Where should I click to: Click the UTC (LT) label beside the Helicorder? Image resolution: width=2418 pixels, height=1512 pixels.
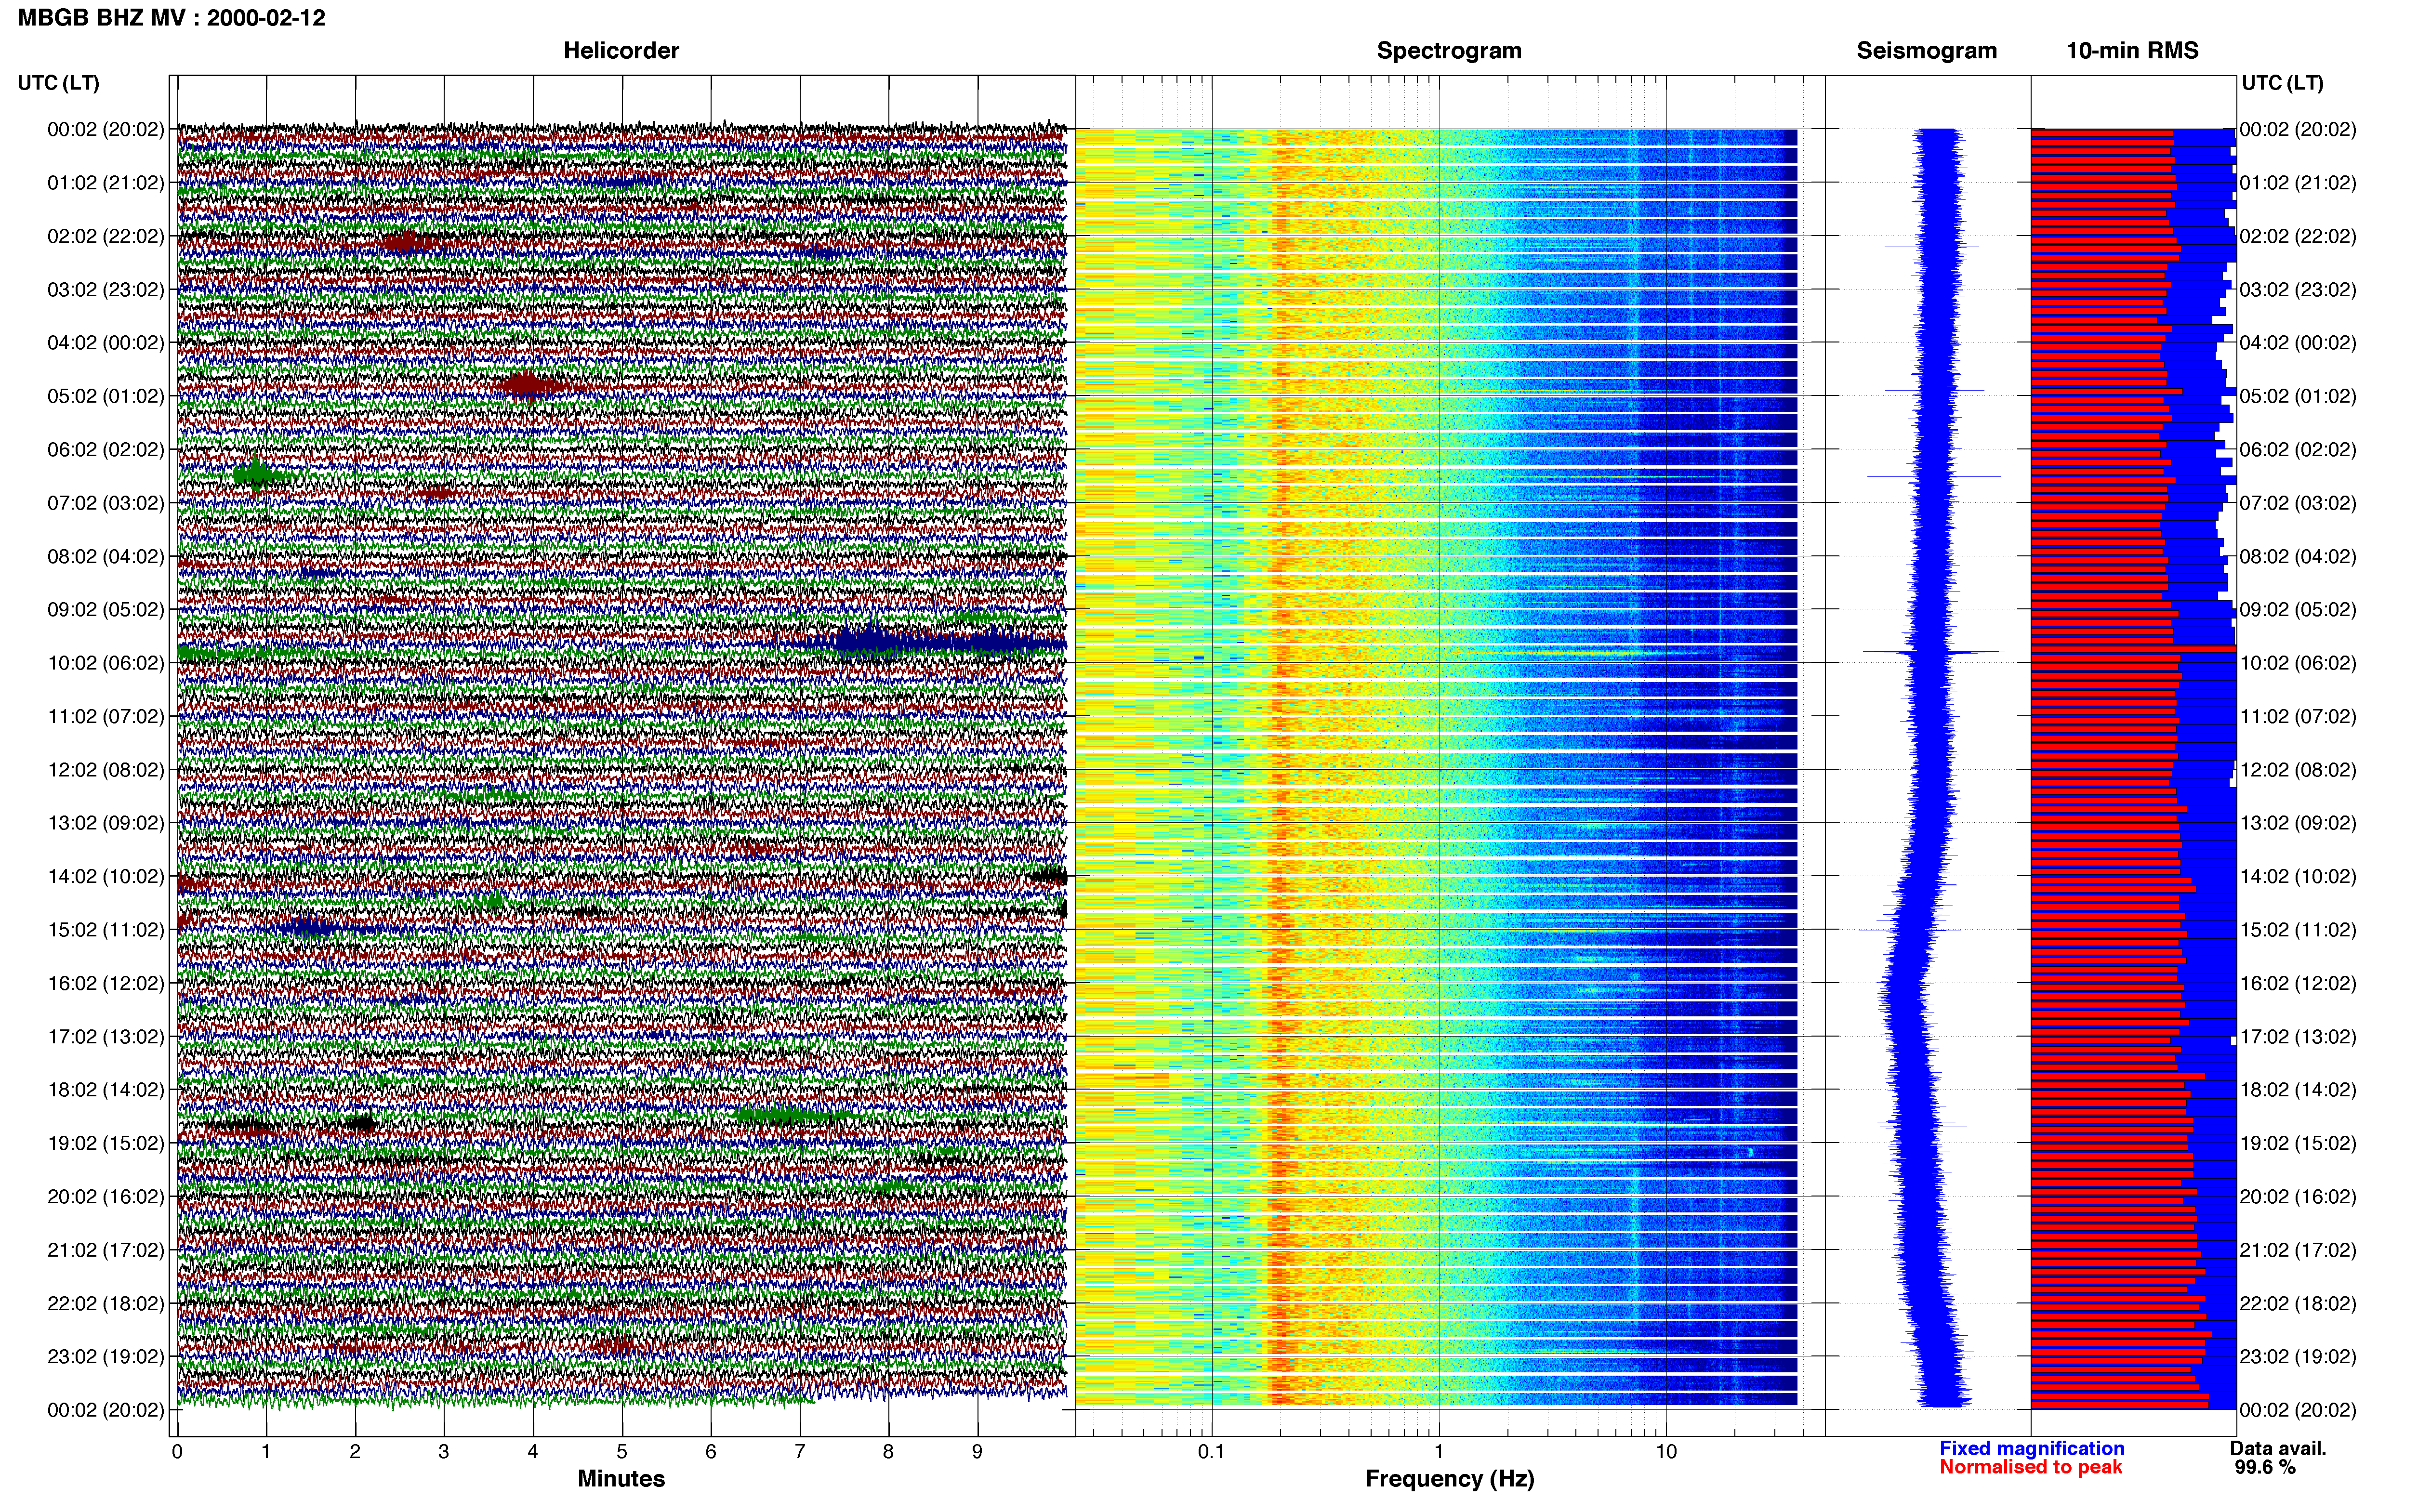pos(59,83)
